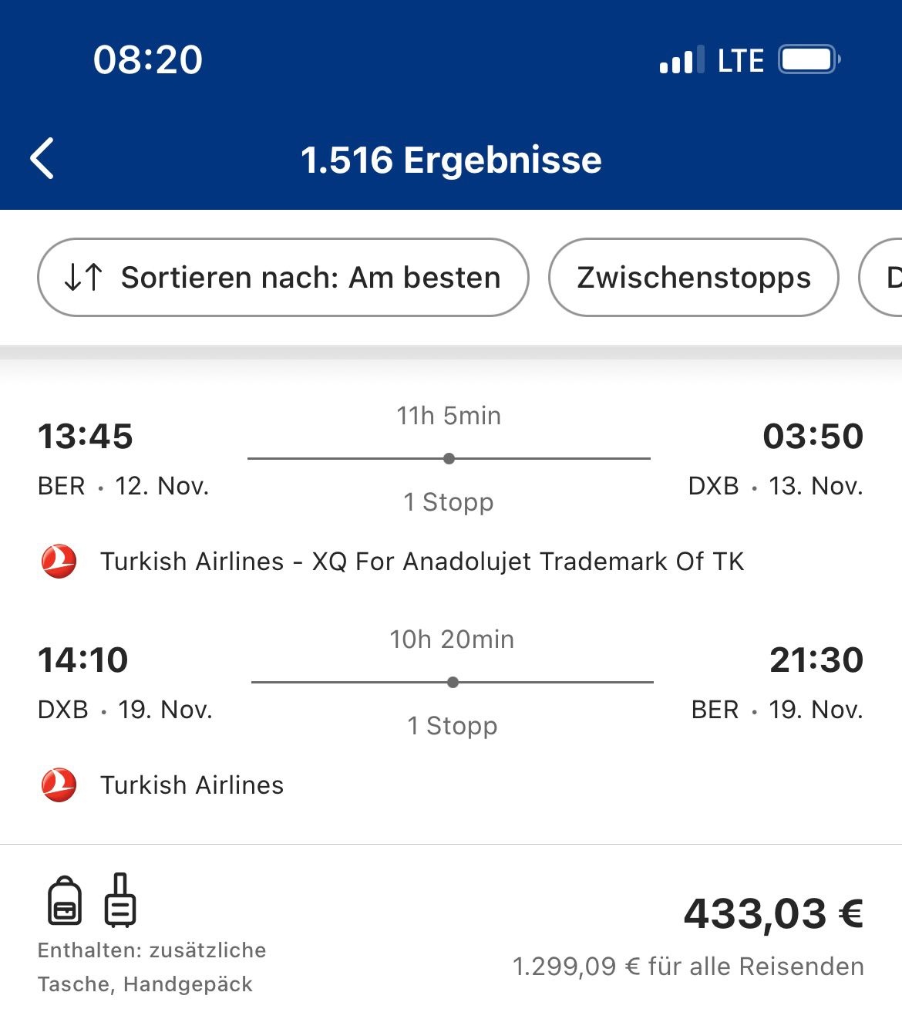The height and width of the screenshot is (1009, 902).
Task: Tap the outbound '1 Stopp' label
Action: pyautogui.click(x=449, y=502)
